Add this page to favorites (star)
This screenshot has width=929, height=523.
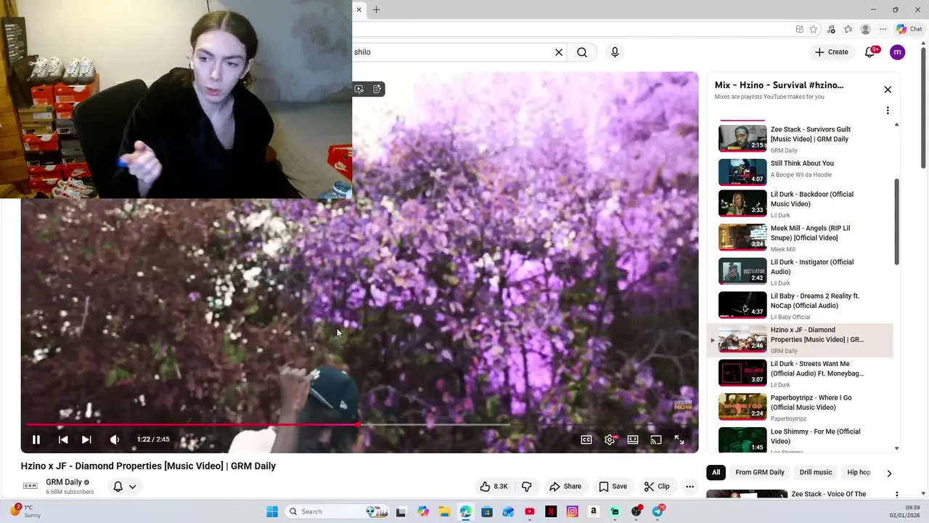tap(814, 29)
